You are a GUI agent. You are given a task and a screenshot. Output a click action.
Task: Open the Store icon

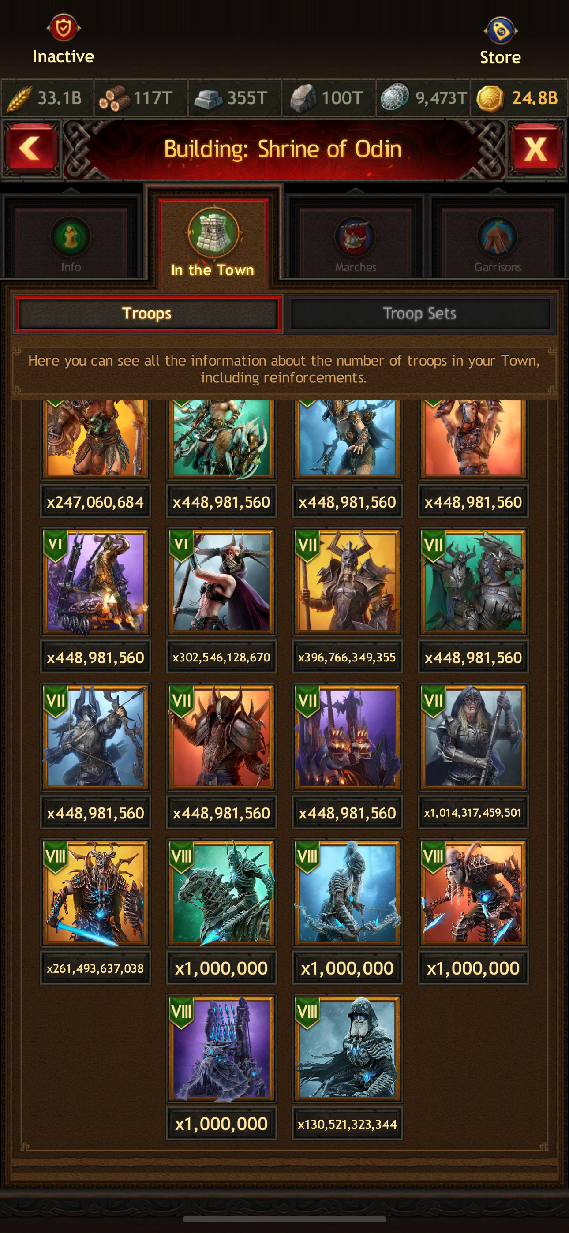click(500, 30)
